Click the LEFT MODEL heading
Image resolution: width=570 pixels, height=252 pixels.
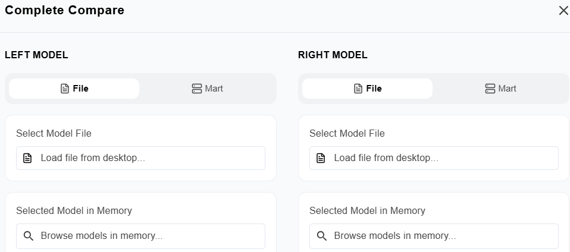36,55
